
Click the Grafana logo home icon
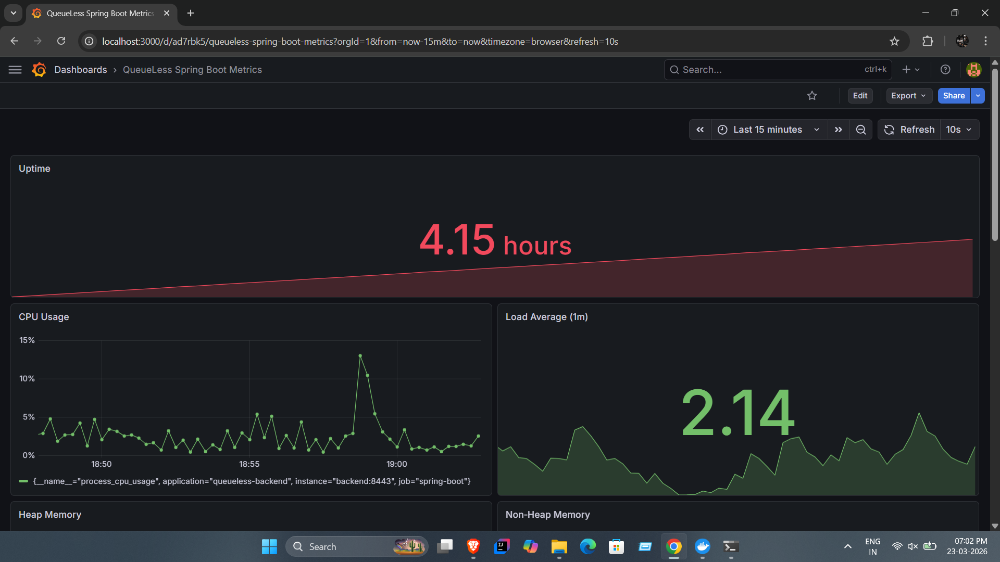(x=39, y=70)
